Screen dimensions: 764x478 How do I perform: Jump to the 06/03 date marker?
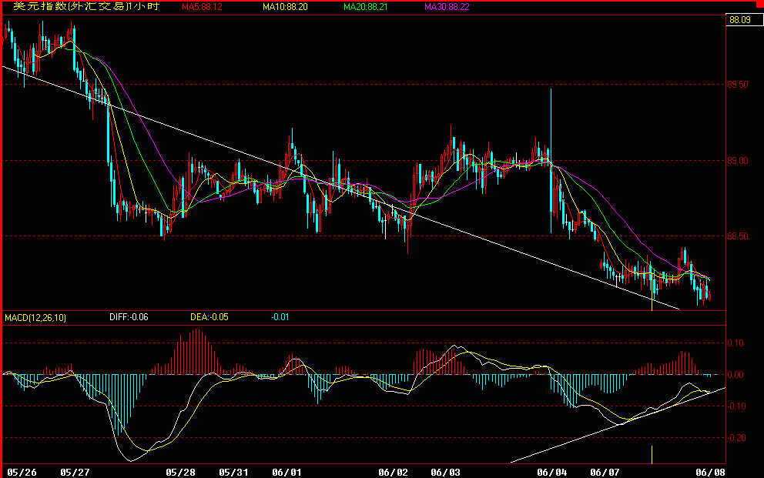pos(445,470)
